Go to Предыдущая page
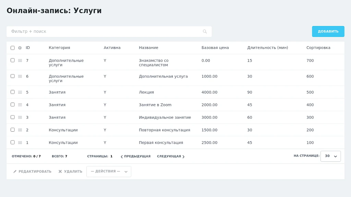This screenshot has height=197, width=351. pyautogui.click(x=135, y=156)
